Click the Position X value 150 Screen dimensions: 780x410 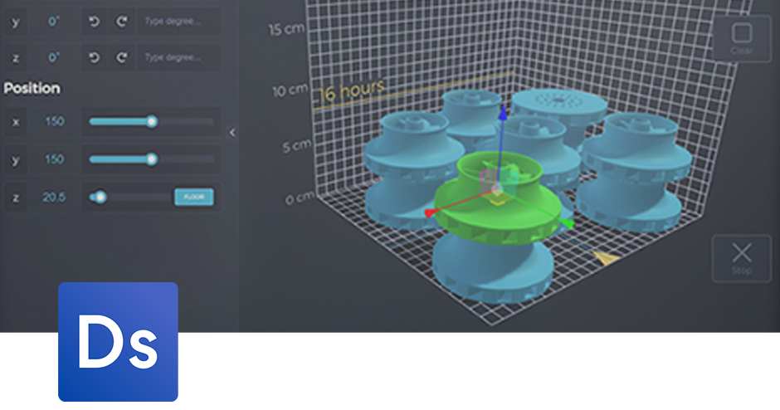tap(55, 121)
